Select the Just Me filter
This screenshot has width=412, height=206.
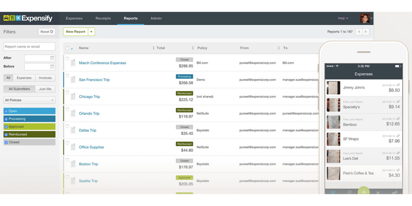pyautogui.click(x=45, y=89)
